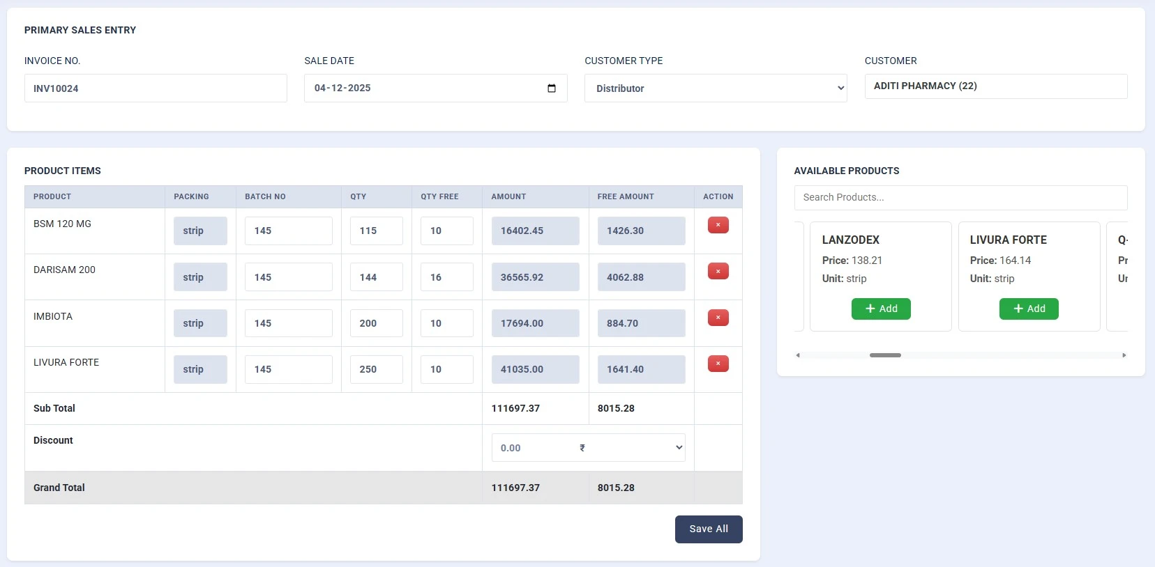Screen dimensions: 1155x567
Task: Edit batch number for LIVURA FORTE row
Action: pos(288,369)
